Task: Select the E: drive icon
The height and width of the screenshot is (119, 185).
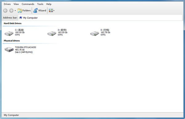Action: [x=95, y=34]
